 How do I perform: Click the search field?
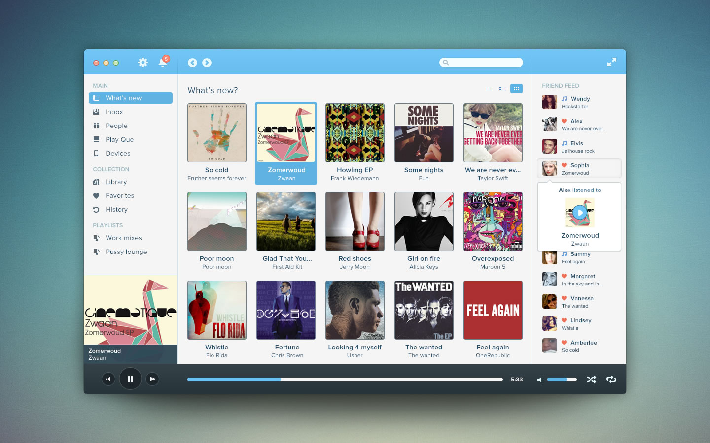[481, 63]
